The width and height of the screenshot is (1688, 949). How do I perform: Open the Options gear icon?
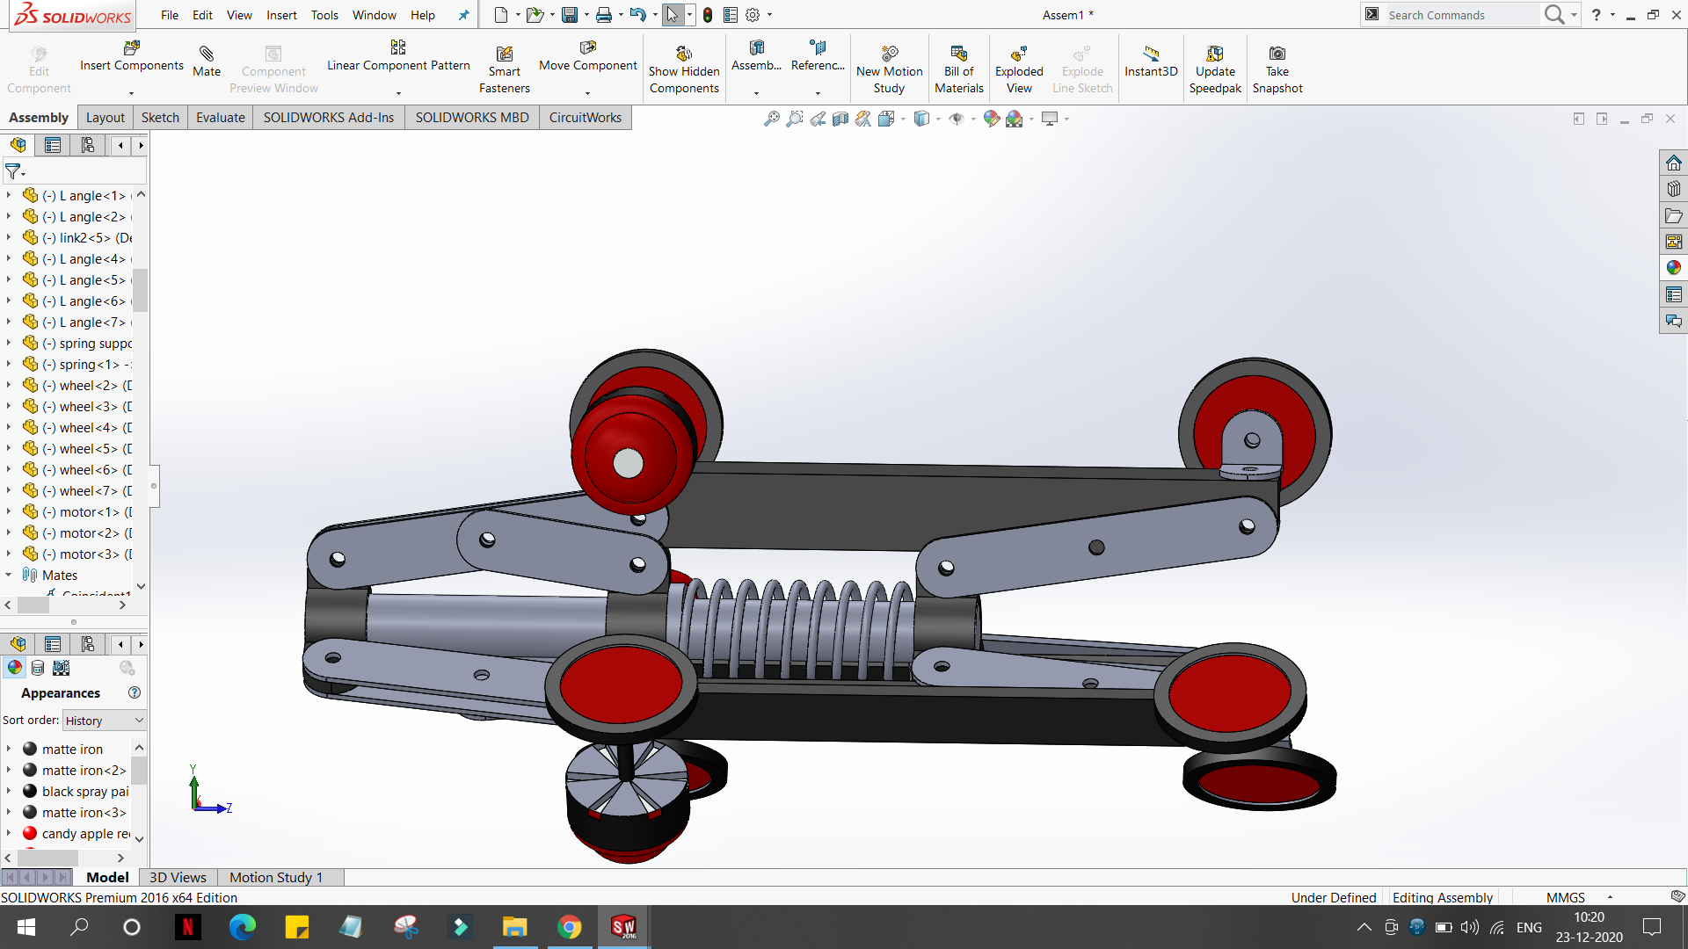click(x=753, y=15)
